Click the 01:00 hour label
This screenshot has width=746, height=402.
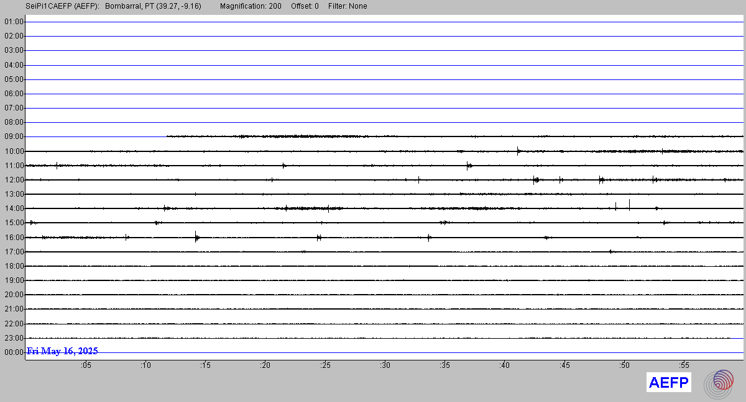click(x=14, y=22)
